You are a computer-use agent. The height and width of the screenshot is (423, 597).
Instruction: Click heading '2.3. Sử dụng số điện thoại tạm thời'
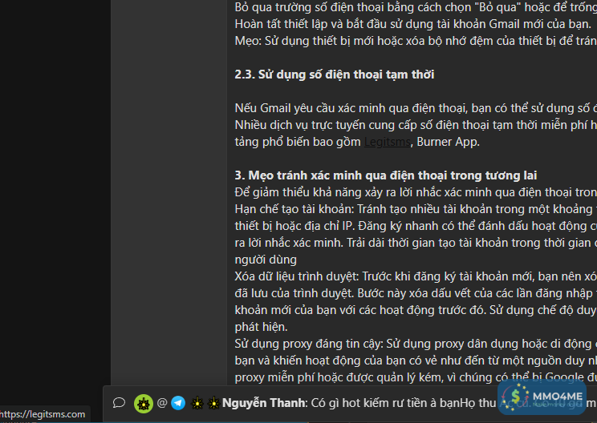tap(335, 75)
